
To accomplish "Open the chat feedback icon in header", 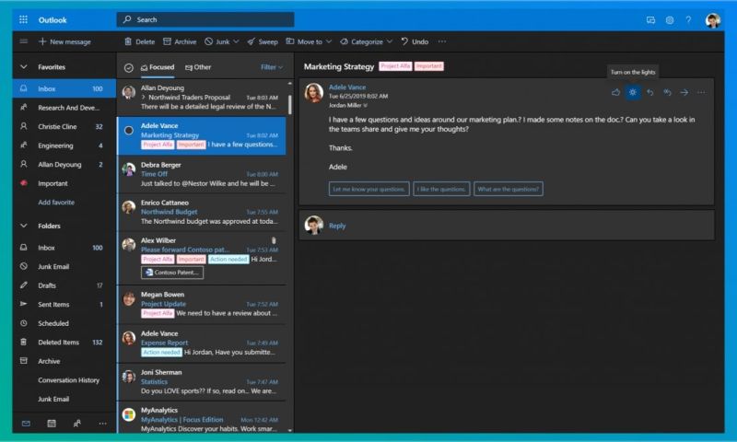I will click(x=650, y=20).
